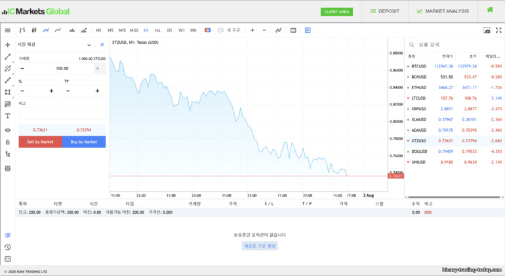505x276 pixels.
Task: Click Buy by Market button
Action: tap(84, 142)
